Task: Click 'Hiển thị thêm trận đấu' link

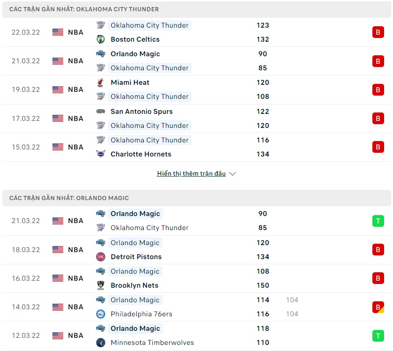Action: point(191,174)
